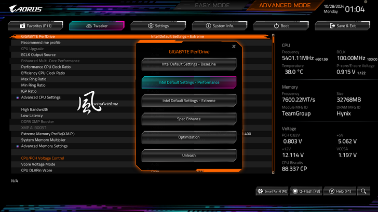Click the VCCSA 1.197 V reading
The width and height of the screenshot is (378, 212).
coord(347,155)
